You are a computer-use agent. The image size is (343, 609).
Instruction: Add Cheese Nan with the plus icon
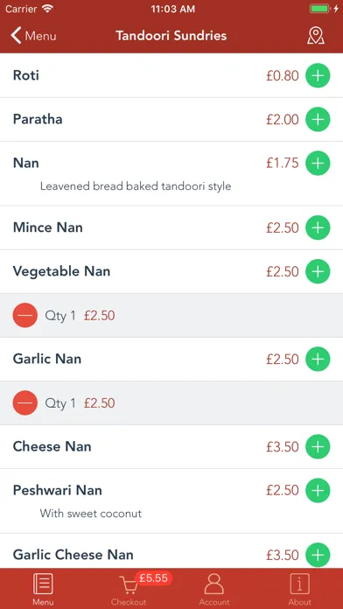318,446
